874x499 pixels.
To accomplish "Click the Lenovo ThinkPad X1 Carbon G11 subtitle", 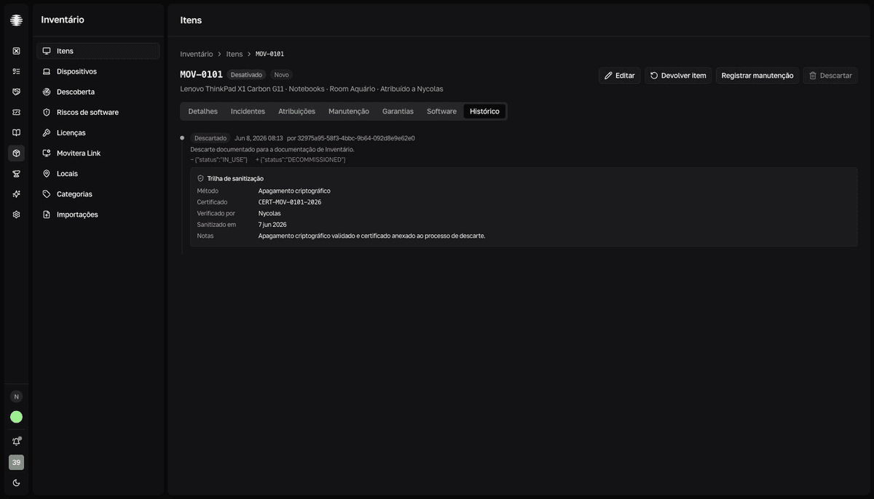I will click(x=232, y=89).
